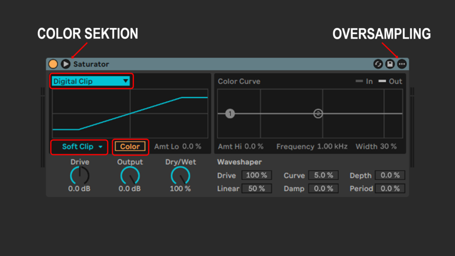
Task: Click the Waveshaper Drive 100% field
Action: pos(256,175)
